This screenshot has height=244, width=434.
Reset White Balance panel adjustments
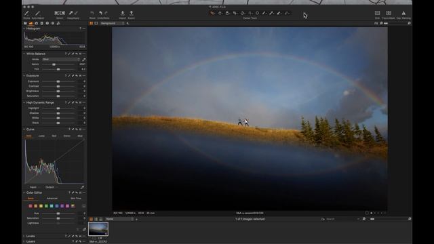point(77,54)
